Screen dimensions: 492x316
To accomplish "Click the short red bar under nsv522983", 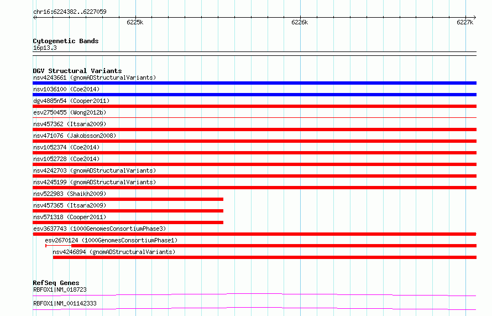I will (x=128, y=199).
